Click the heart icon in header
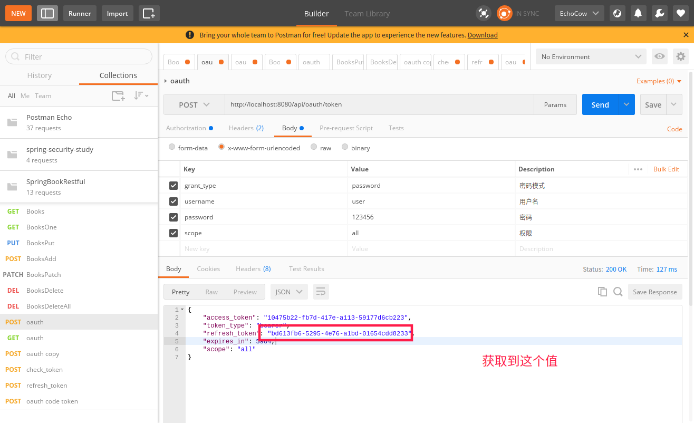The image size is (694, 423). (x=681, y=13)
